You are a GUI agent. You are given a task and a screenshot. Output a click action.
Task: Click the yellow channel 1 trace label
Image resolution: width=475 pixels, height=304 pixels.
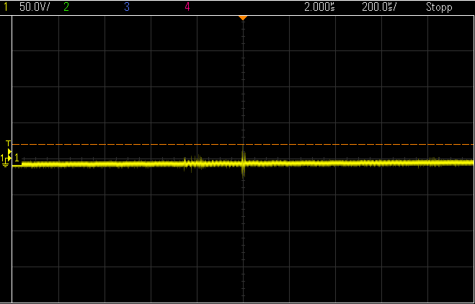(x=17, y=158)
